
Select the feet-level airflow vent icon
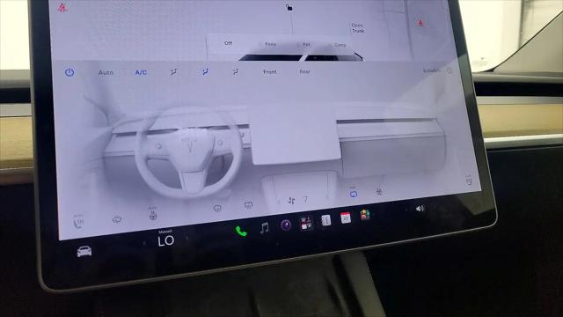pos(235,72)
